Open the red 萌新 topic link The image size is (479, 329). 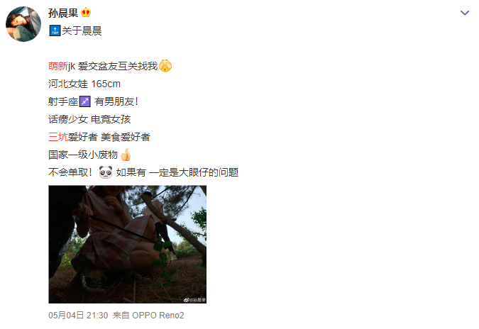(58, 66)
